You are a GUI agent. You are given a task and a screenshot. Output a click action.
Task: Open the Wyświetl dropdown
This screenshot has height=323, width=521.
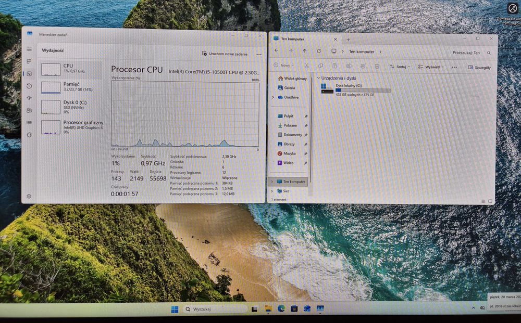click(431, 67)
